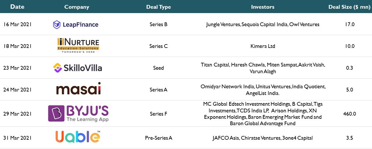Open the BYJU'S Learning App logo
Image resolution: width=372 pixels, height=149 pixels.
78,114
